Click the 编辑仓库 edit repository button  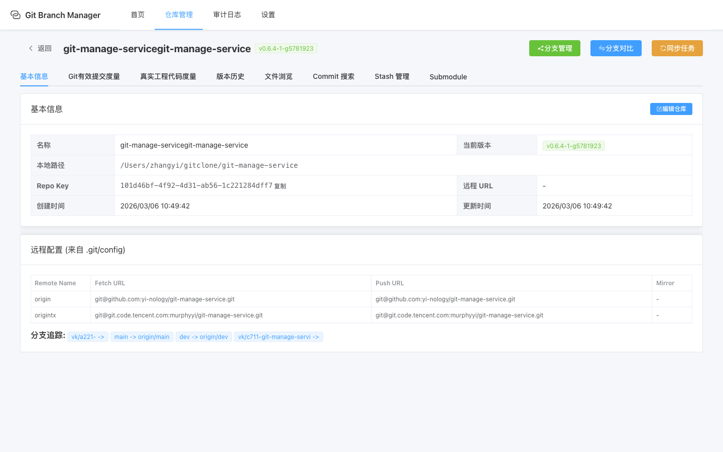click(671, 109)
